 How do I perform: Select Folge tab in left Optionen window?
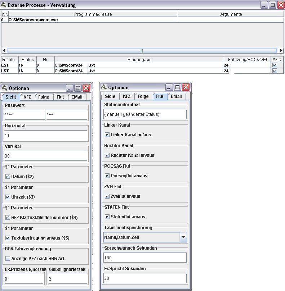[44, 97]
